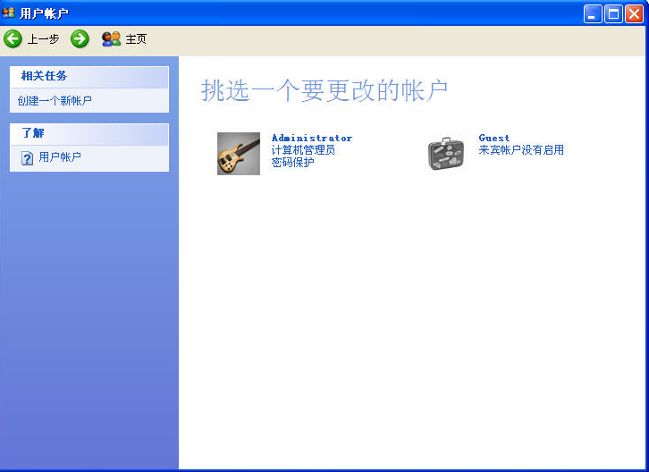Viewport: 649px width, 472px height.
Task: Click the Guest suitcase picture
Action: pos(446,154)
